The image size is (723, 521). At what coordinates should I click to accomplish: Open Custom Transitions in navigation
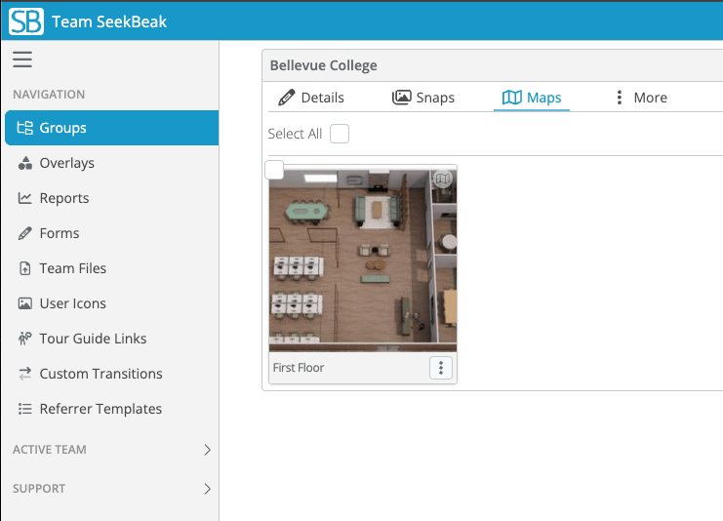100,374
